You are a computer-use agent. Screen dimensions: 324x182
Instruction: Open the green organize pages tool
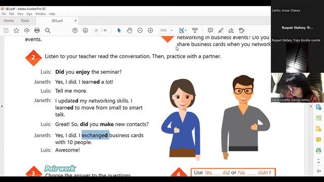[x=318, y=118]
